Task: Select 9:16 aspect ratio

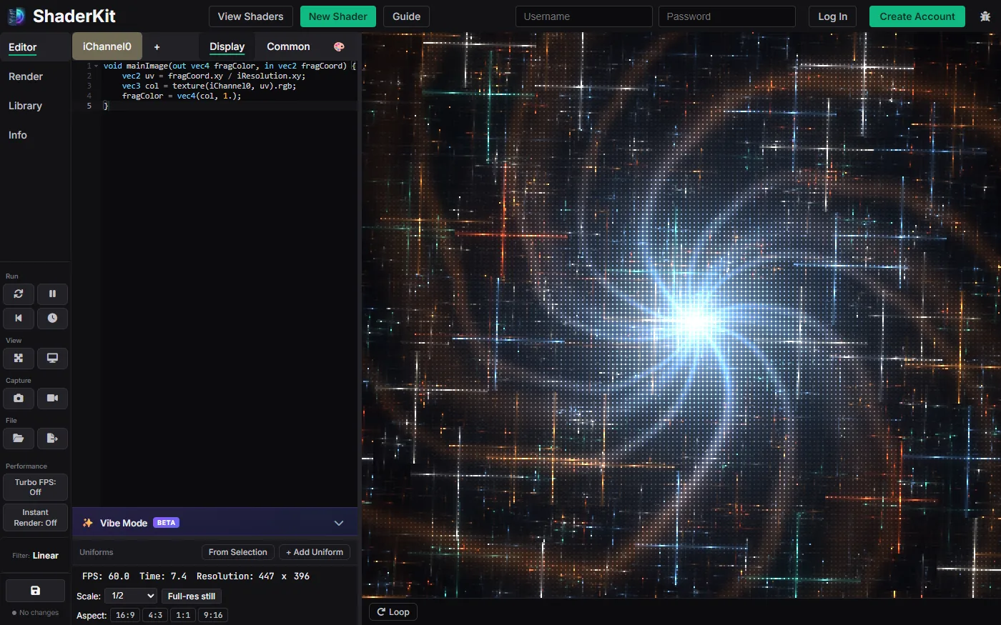Action: click(213, 615)
